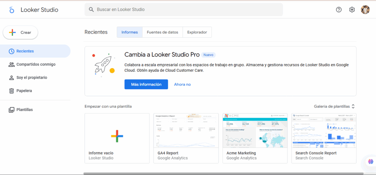Switch to the Explorador tab
Viewport: 376px width, 175px height.
coord(197,32)
